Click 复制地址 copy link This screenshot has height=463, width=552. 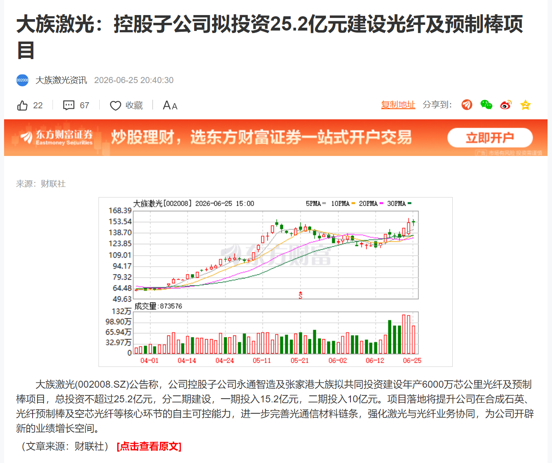tap(398, 105)
